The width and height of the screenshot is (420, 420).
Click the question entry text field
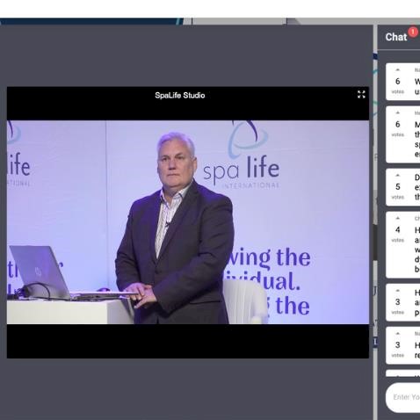403,397
